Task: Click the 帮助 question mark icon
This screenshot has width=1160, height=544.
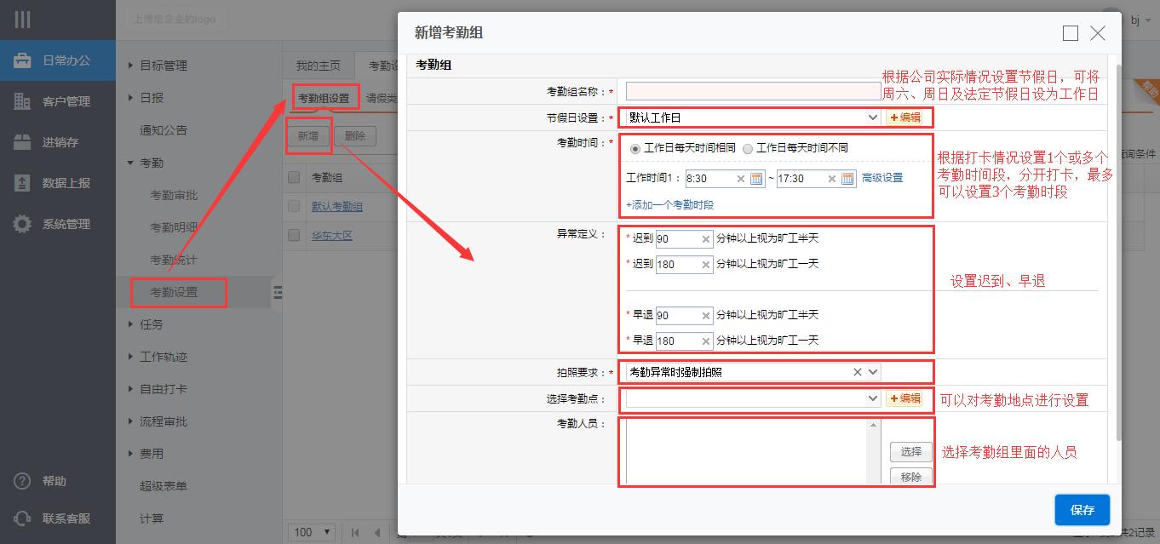Action: coord(22,481)
